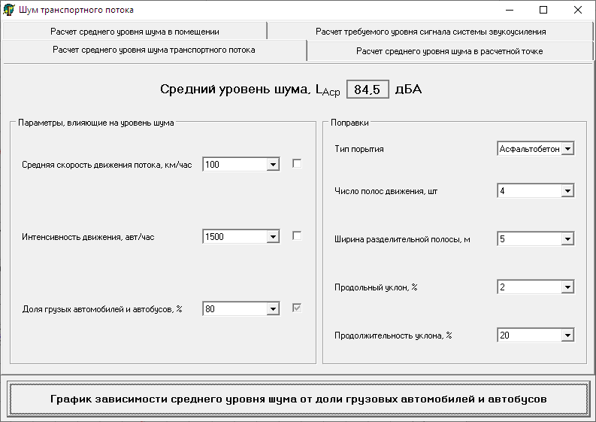Open the Ширина разделительной полосы dropdown arrow
The width and height of the screenshot is (596, 422).
coord(567,239)
